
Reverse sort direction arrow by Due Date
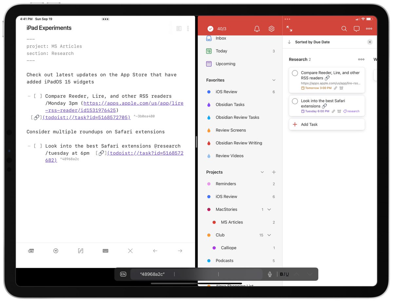(289, 42)
